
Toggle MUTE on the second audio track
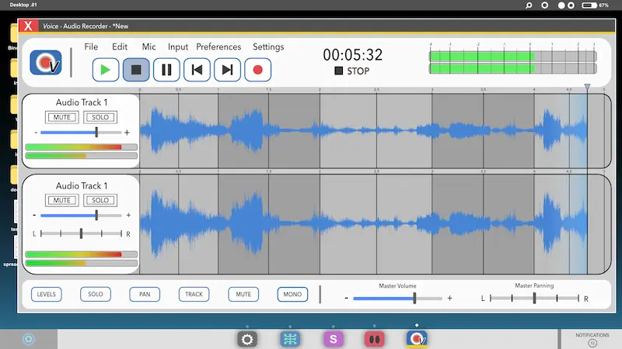[x=61, y=200]
